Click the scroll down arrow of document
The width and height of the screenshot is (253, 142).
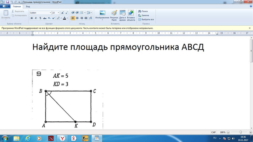251,128
